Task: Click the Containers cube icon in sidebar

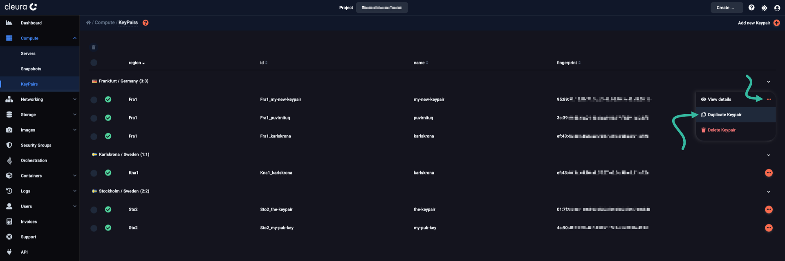Action: [x=9, y=176]
